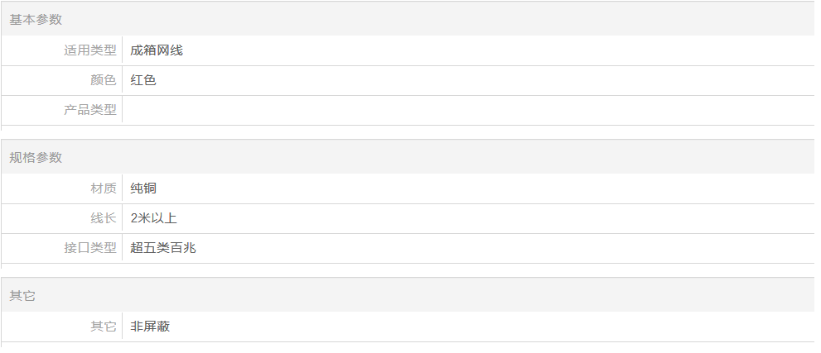Click the blank area of 材质 row
Viewport: 821px width, 353px height.
pyautogui.click(x=485, y=188)
